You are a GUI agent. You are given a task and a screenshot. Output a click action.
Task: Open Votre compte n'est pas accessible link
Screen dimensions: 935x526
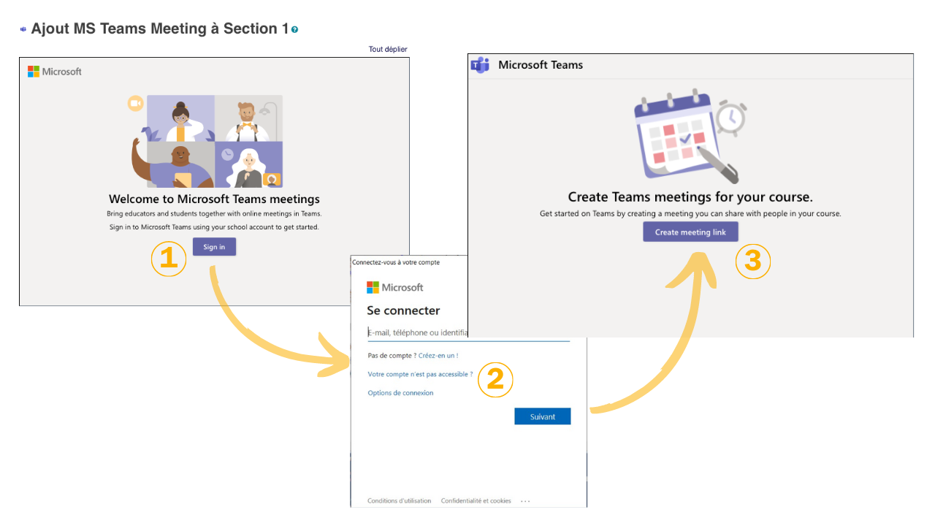[420, 374]
